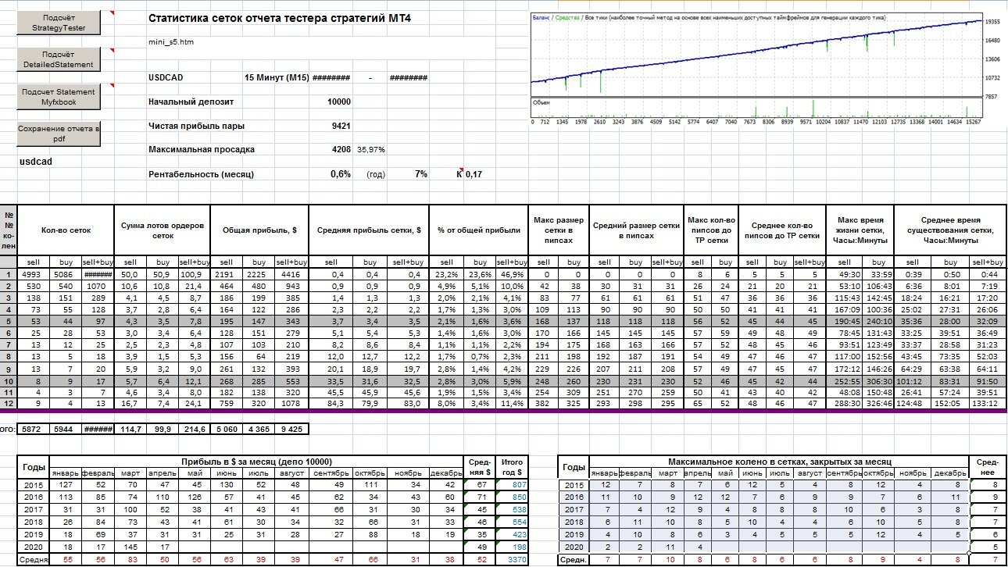Click the Подсчет Statement Myfxbook button
The width and height of the screenshot is (1008, 567).
pos(59,97)
